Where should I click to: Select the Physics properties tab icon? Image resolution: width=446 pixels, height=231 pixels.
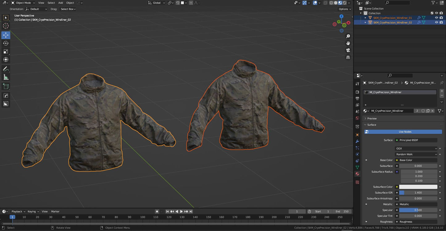point(357,154)
